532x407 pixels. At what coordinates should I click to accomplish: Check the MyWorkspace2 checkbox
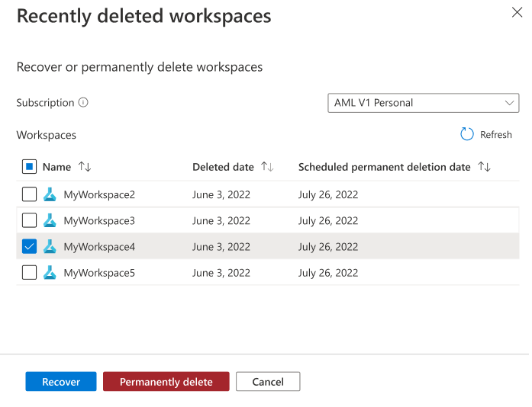(29, 194)
